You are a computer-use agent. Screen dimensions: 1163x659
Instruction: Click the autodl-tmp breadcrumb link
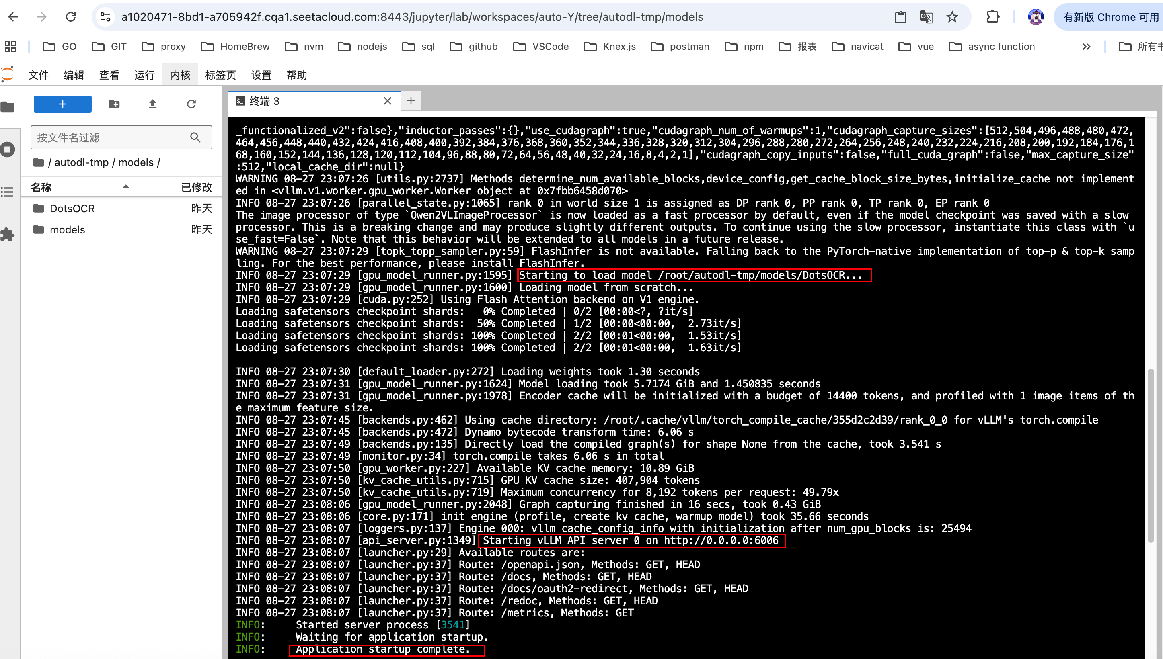point(82,162)
